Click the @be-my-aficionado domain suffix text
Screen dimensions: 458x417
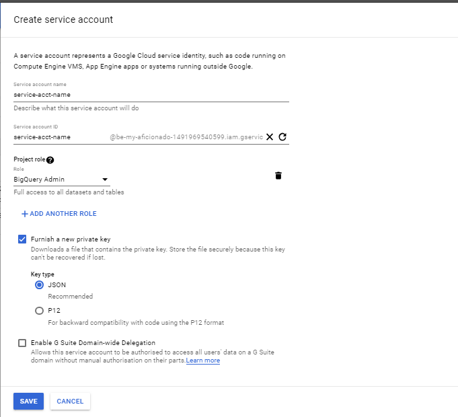186,137
